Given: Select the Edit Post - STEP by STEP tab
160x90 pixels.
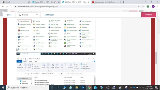Looking at the screenshot, I should pos(76,2).
